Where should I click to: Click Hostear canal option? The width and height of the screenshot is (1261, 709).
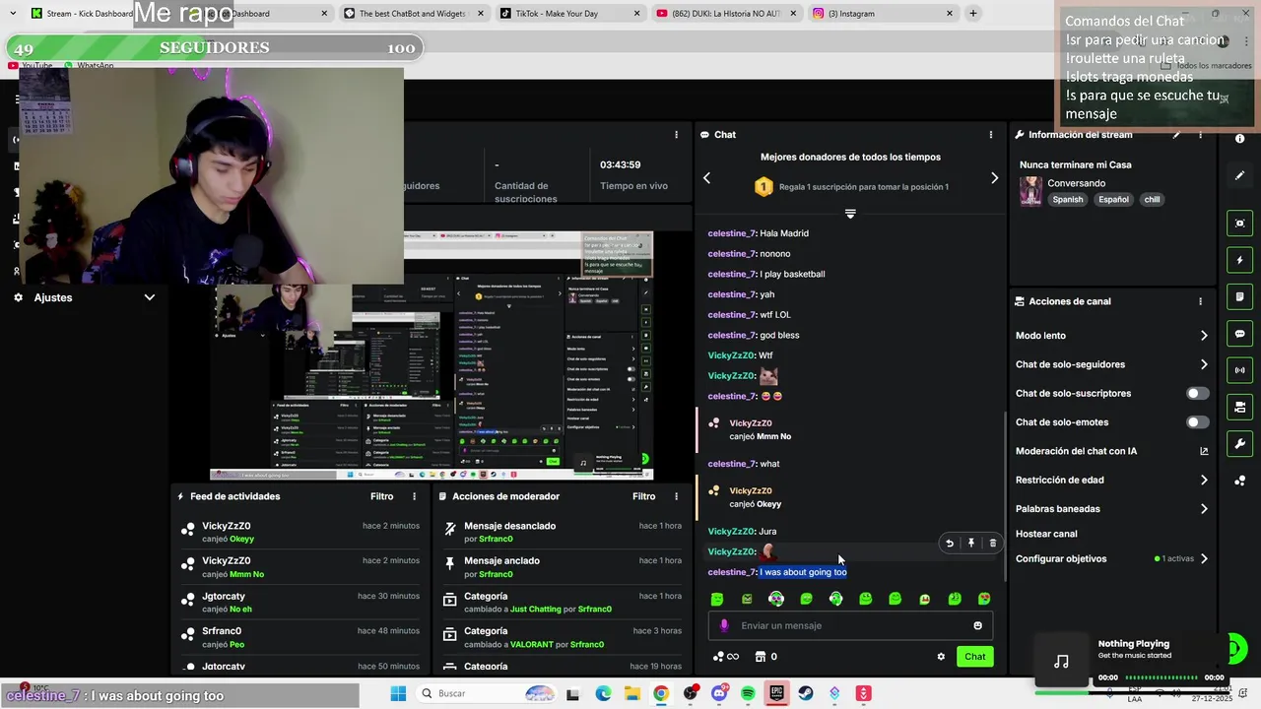click(1046, 534)
